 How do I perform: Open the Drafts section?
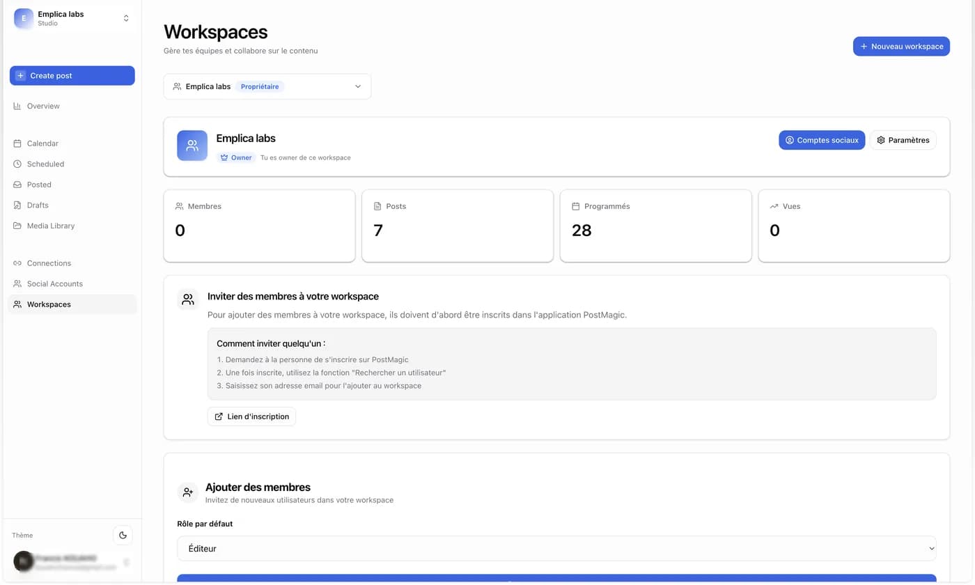[72, 205]
